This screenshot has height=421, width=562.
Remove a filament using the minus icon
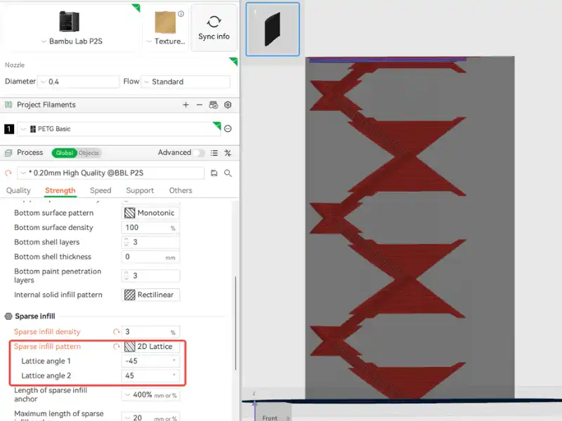pos(200,105)
